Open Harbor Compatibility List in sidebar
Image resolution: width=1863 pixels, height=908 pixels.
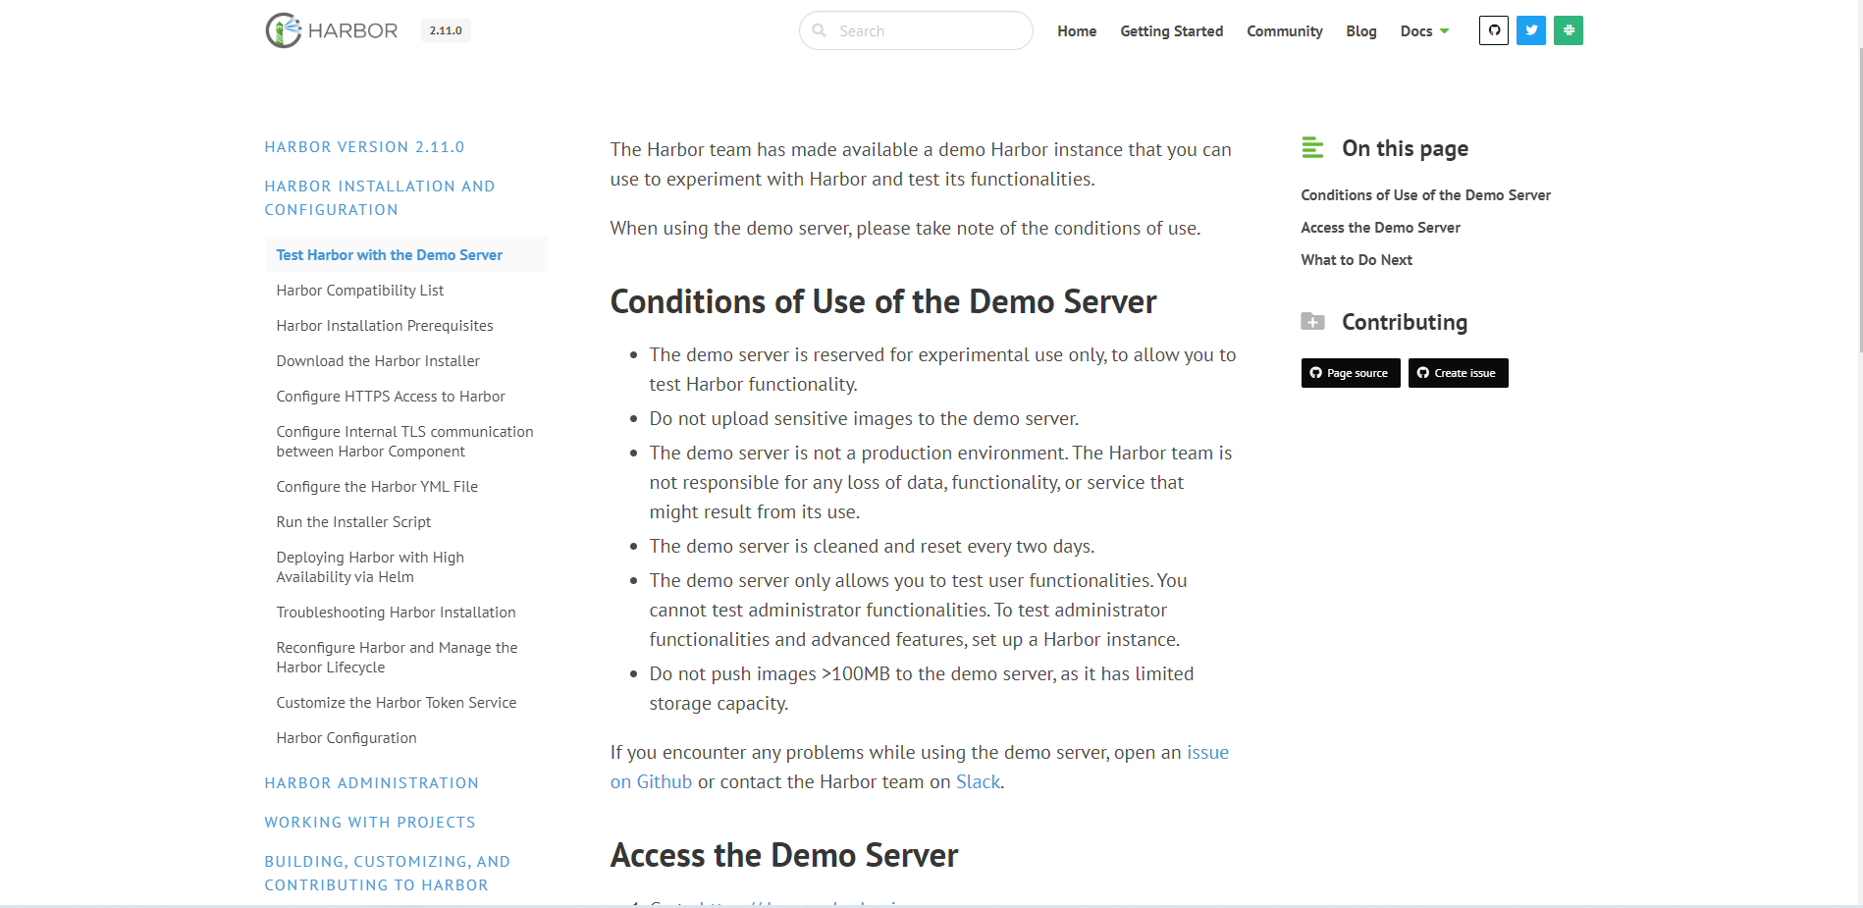359,291
